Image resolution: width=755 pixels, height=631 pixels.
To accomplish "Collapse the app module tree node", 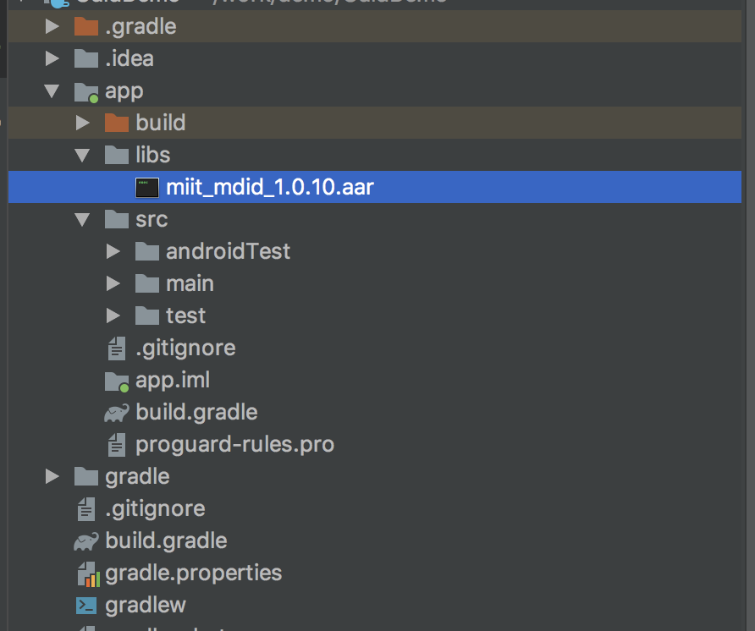I will point(52,91).
